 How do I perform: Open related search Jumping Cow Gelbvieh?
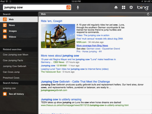tap(15, 66)
